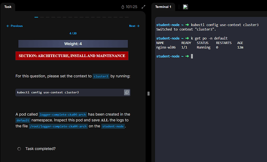The image size is (267, 162).
Task: Click the 101:25 countdown timer text
Action: pyautogui.click(x=132, y=7)
